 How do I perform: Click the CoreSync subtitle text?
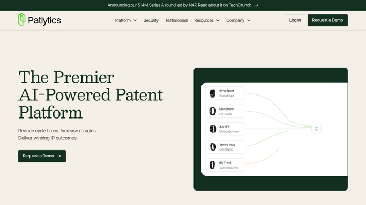(x=226, y=149)
